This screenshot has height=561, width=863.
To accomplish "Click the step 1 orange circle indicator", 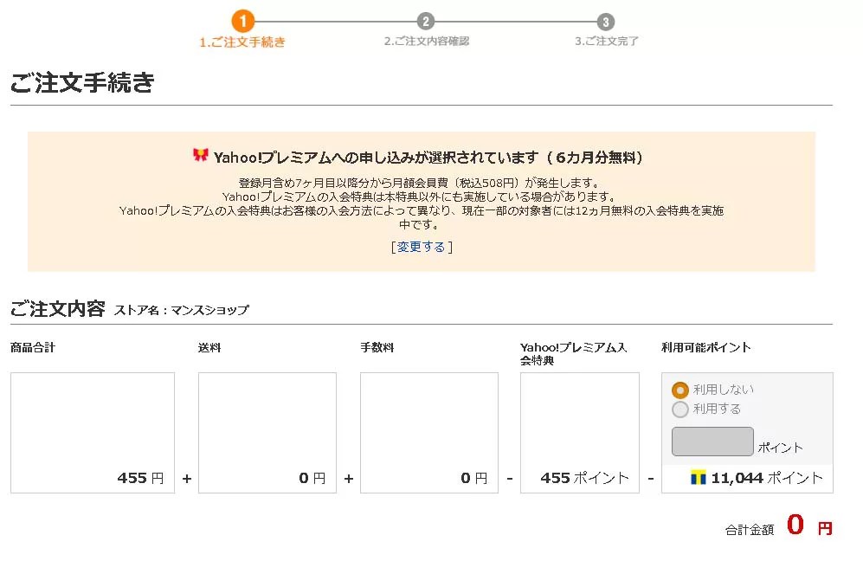I will click(x=242, y=22).
